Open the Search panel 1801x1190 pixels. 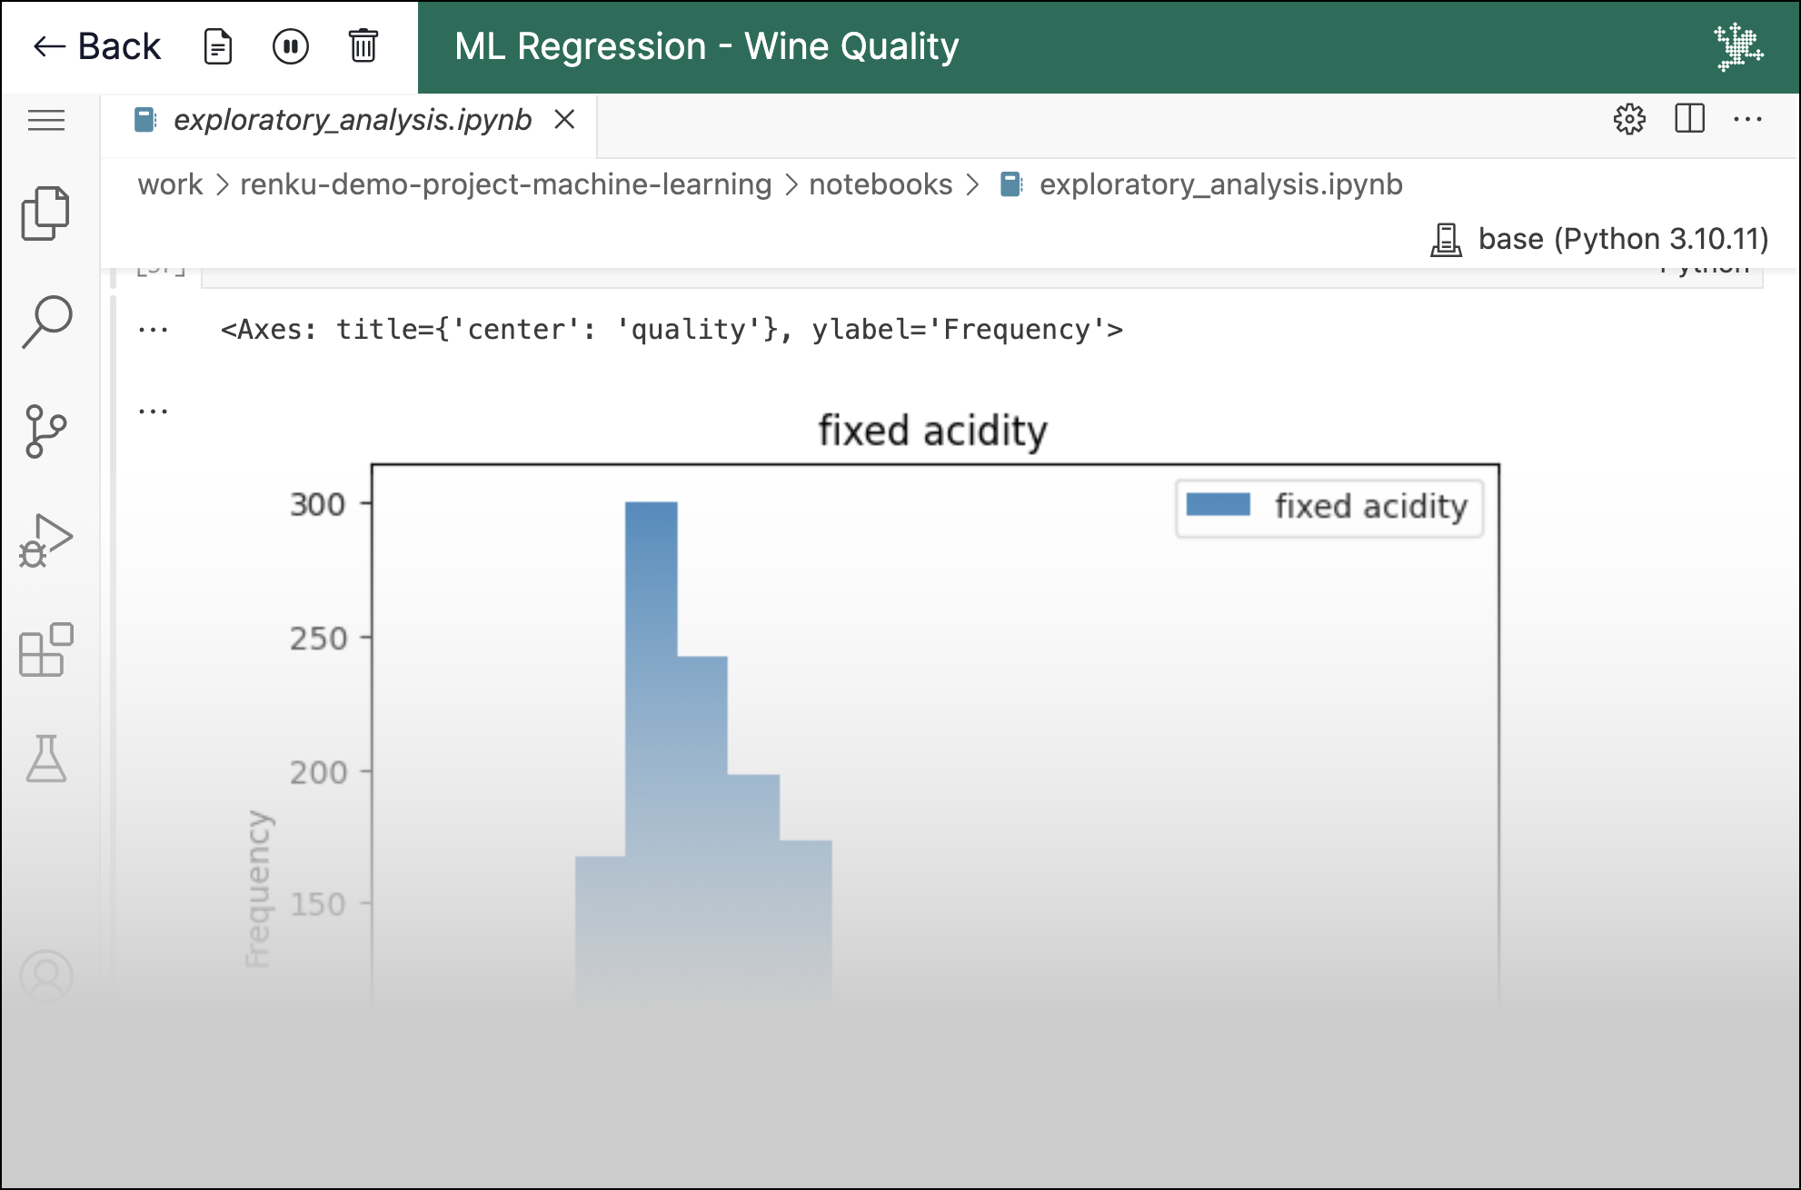tap(46, 322)
